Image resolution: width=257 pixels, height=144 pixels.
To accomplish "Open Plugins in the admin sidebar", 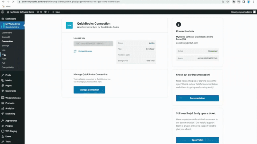I will tap(9, 126).
